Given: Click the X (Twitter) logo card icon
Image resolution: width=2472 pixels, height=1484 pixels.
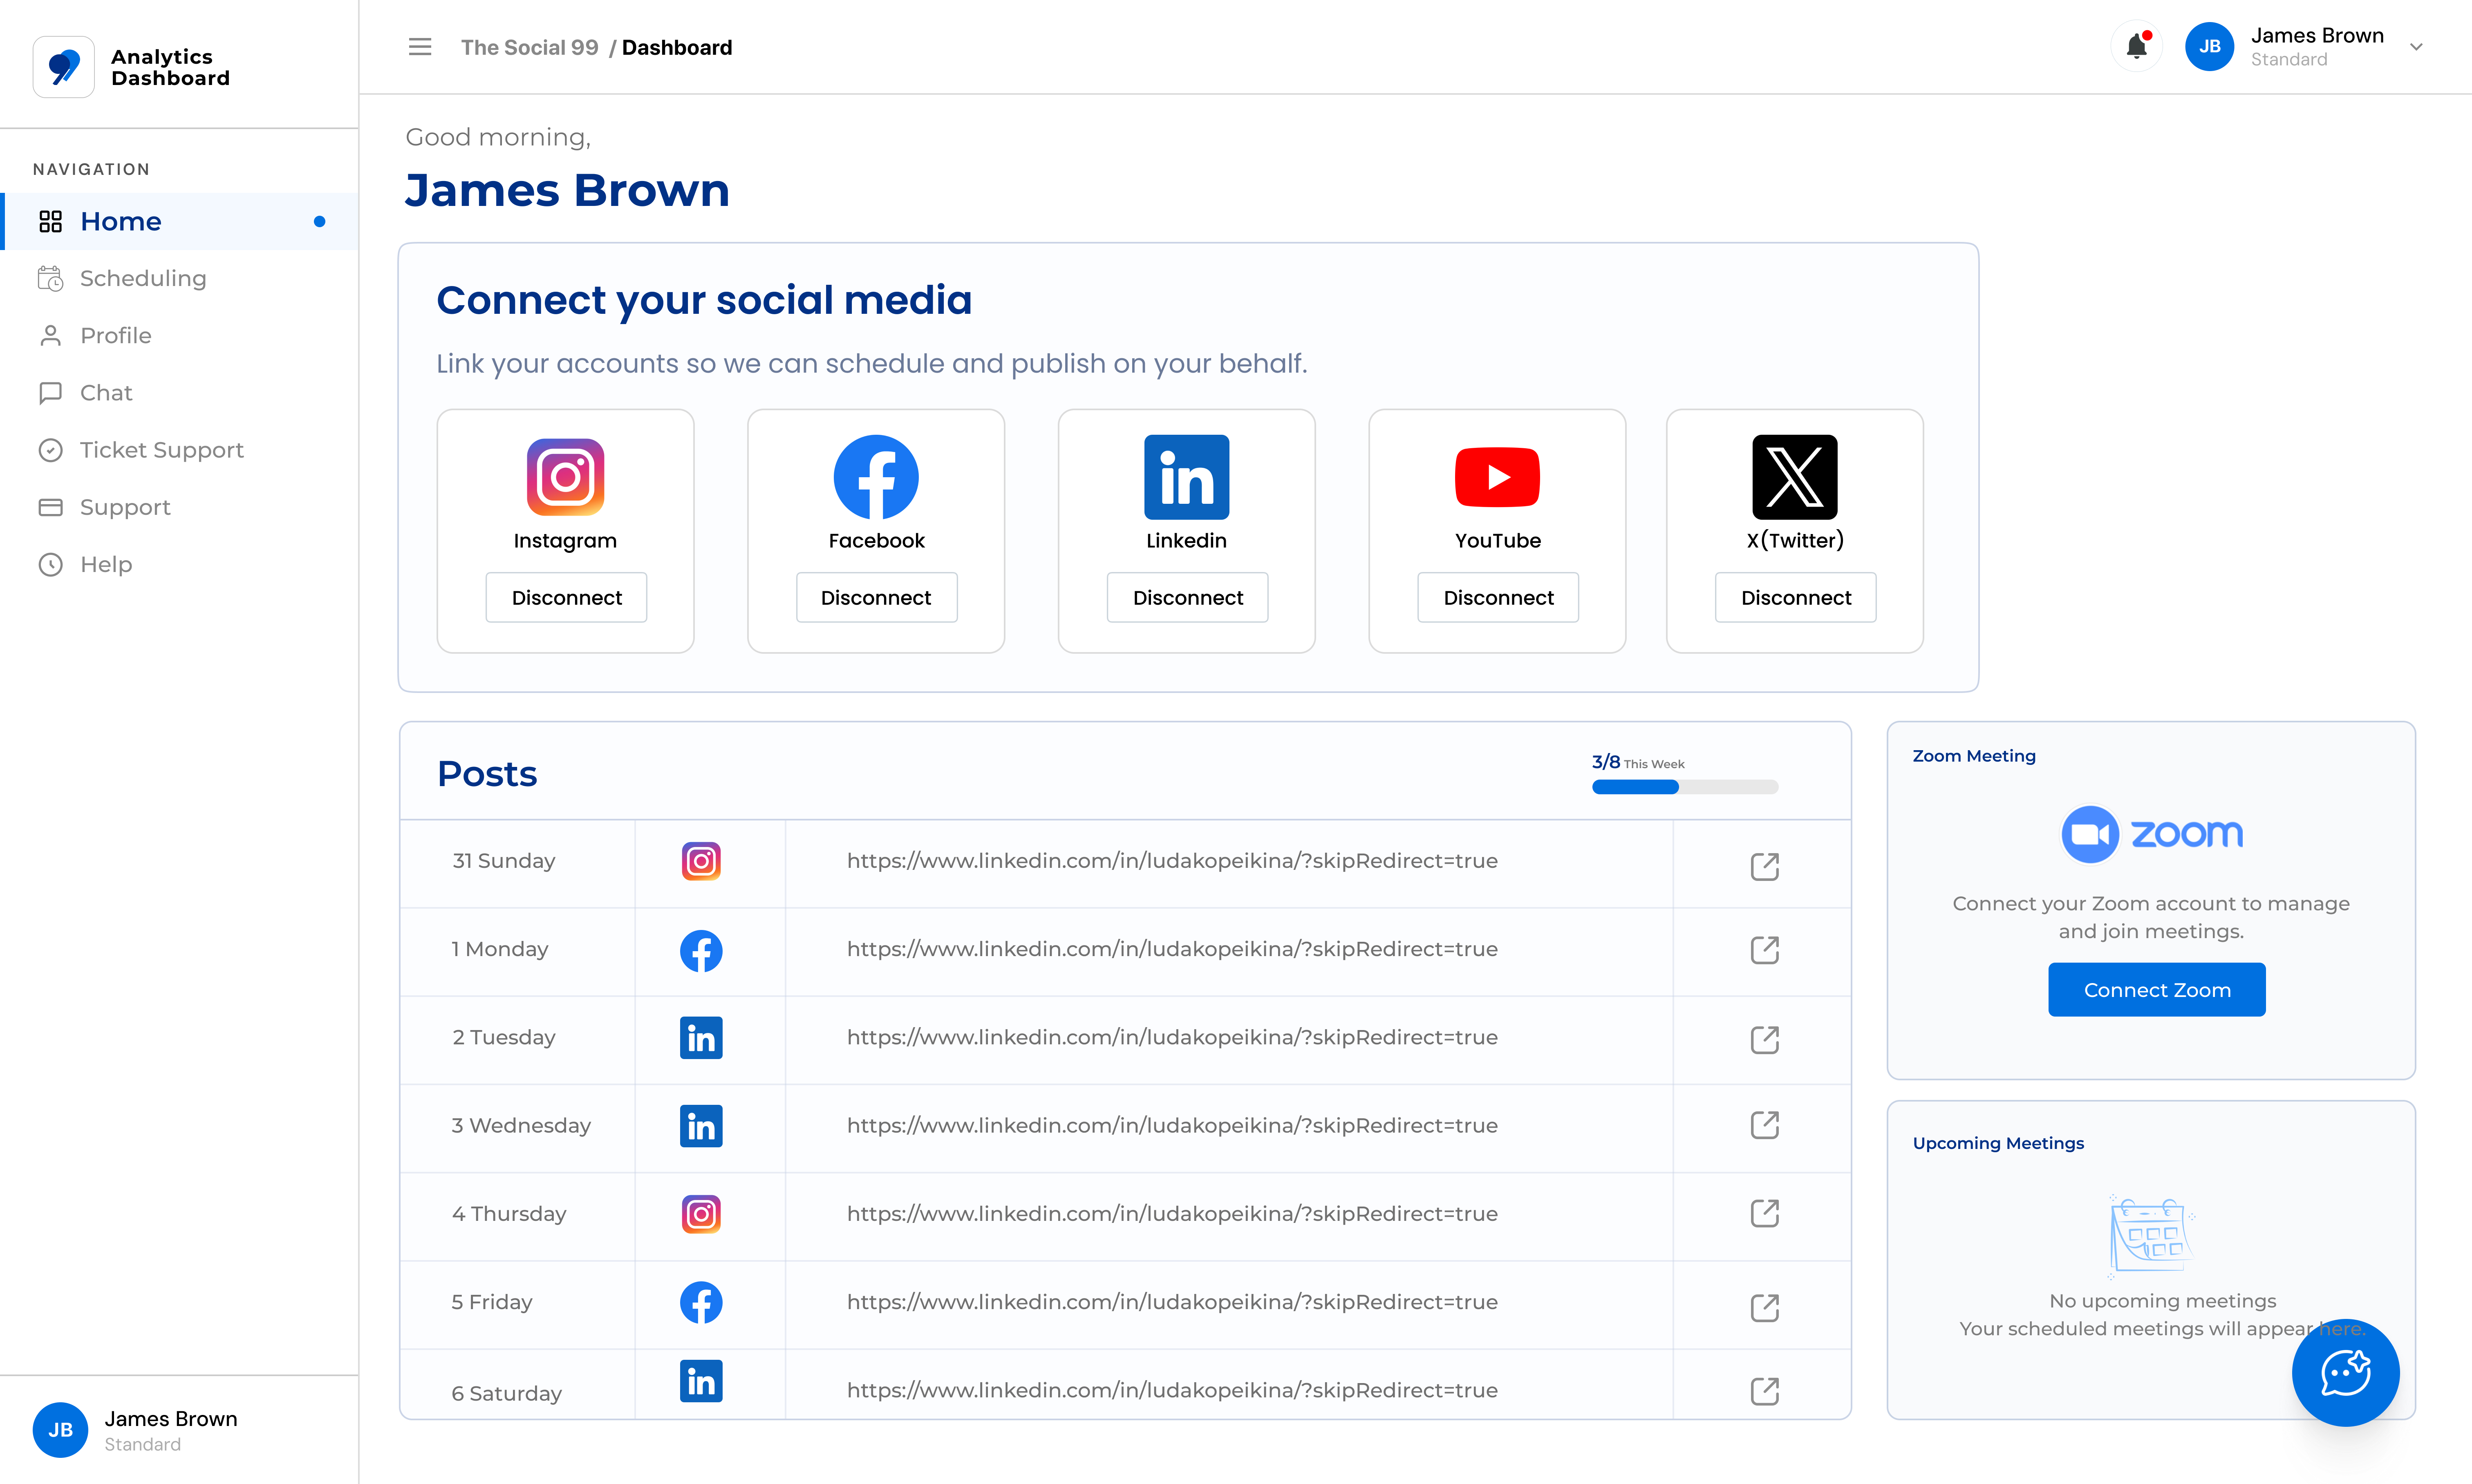Looking at the screenshot, I should [1795, 477].
